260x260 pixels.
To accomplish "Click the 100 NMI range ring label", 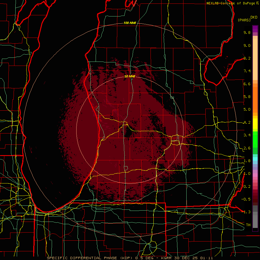I will pos(130,23).
